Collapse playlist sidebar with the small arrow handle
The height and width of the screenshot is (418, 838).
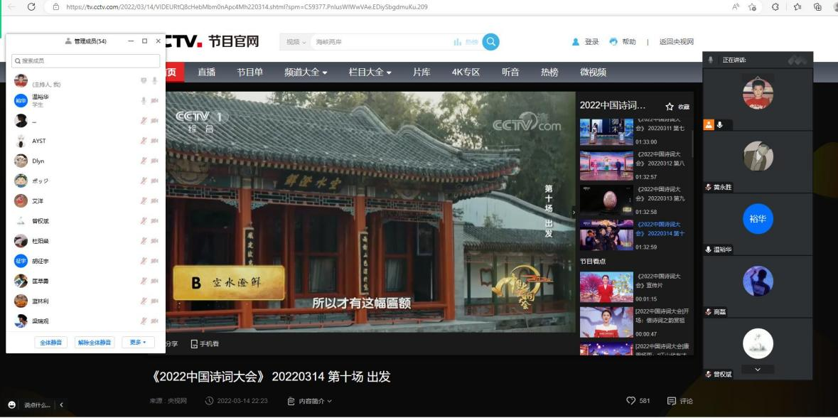pos(574,213)
